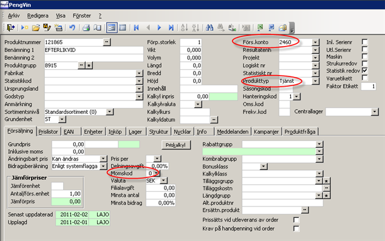Click the ab-ac replace icon
Viewport: 385px width, 241px height.
click(232, 28)
